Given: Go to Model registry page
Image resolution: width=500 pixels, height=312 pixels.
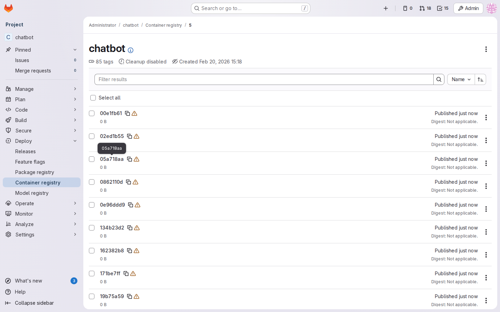Looking at the screenshot, I should pos(32,193).
